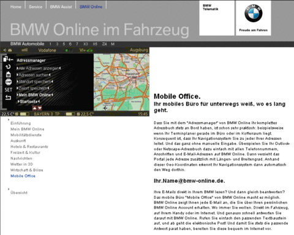This screenshot has width=294, height=235.
Task: Click the Frankfurt map thumbnail
Action: pos(121,82)
